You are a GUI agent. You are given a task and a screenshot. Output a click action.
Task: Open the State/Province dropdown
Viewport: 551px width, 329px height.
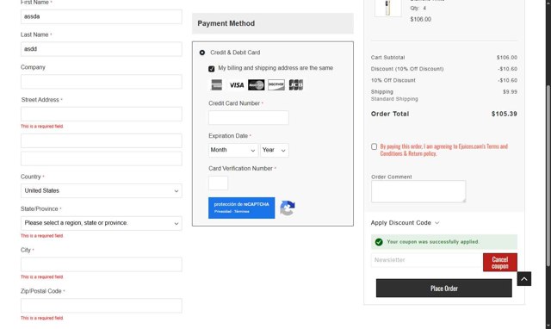102,223
